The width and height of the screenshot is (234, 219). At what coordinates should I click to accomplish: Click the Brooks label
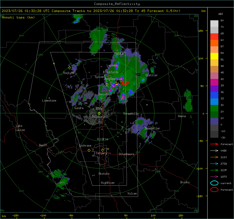(x=185, y=182)
